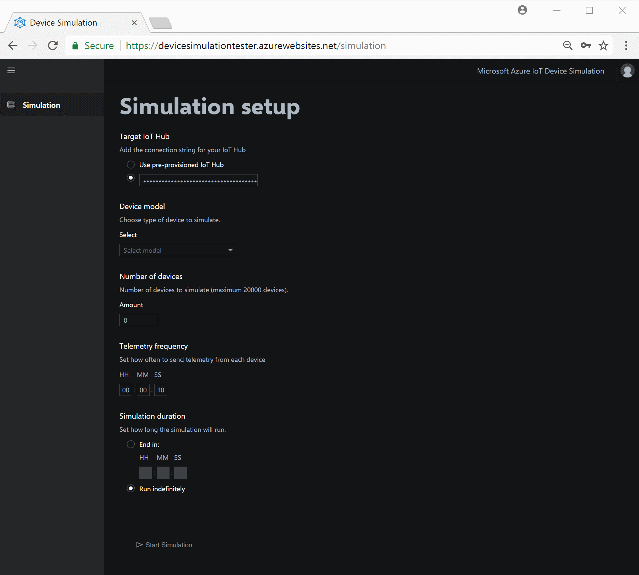639x575 pixels.
Task: Click the Secure padlock icon
Action: coord(75,45)
